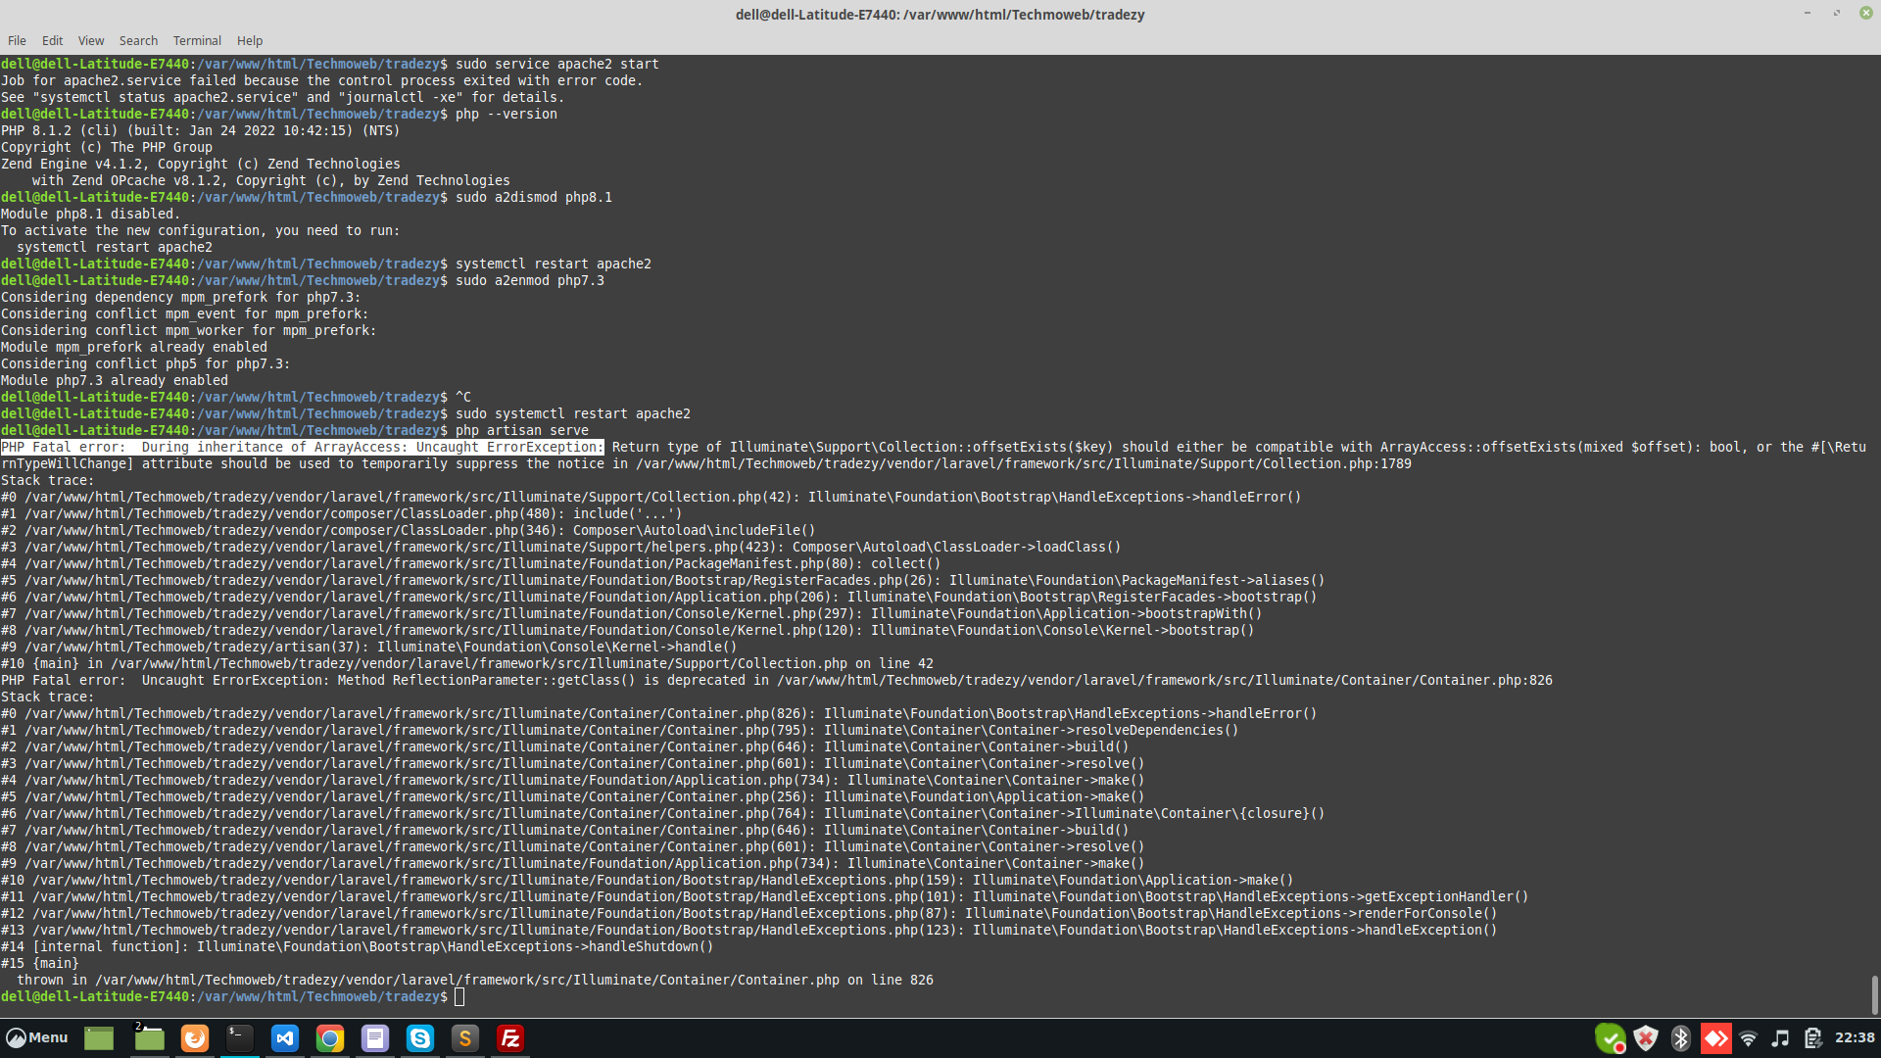Click the red AnyDesk tray icon
This screenshot has height=1058, width=1881.
[1715, 1038]
